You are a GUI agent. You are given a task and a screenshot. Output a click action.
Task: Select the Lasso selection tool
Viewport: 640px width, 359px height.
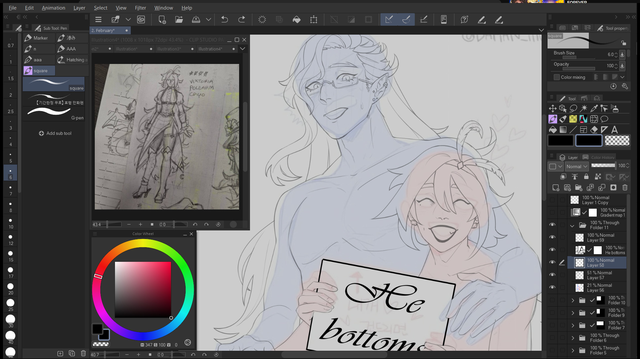pyautogui.click(x=573, y=108)
